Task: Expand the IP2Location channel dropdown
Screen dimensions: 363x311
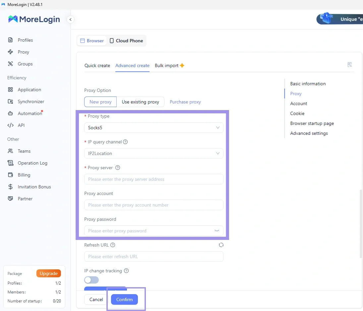Action: (x=153, y=153)
